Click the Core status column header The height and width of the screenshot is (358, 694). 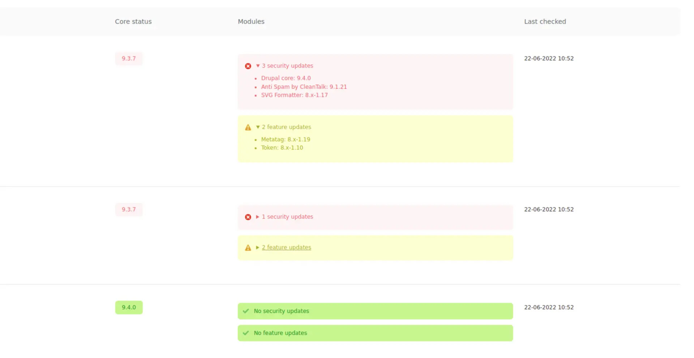pos(133,22)
